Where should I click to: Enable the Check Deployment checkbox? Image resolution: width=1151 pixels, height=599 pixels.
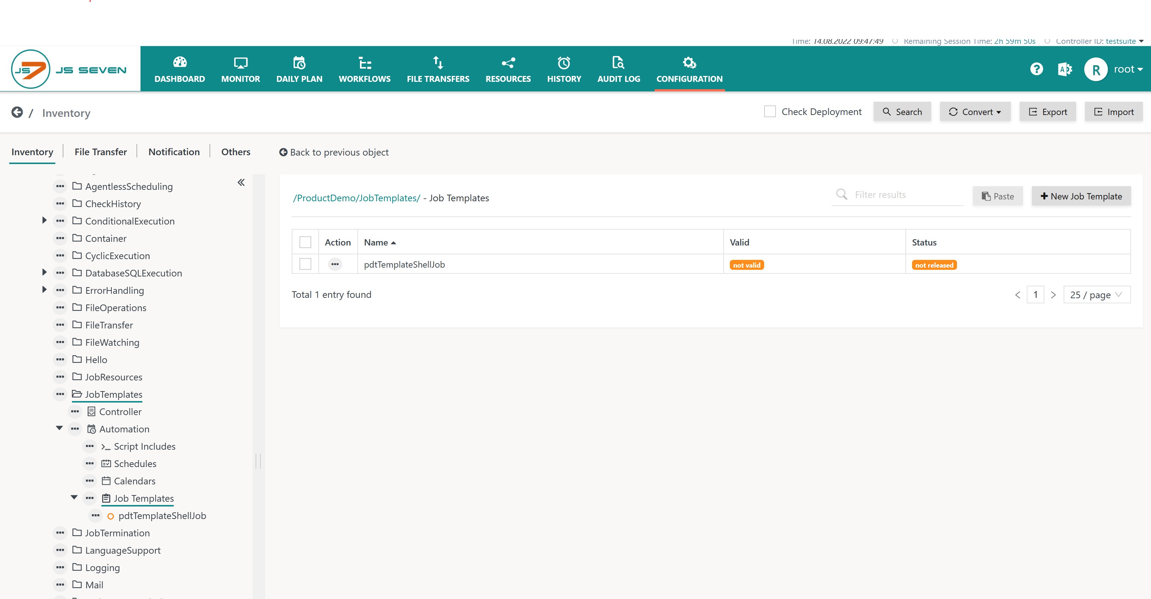769,112
